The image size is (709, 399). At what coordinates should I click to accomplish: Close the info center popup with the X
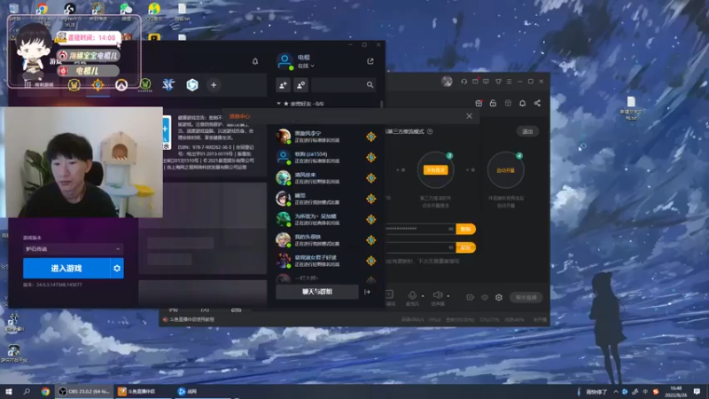click(470, 116)
